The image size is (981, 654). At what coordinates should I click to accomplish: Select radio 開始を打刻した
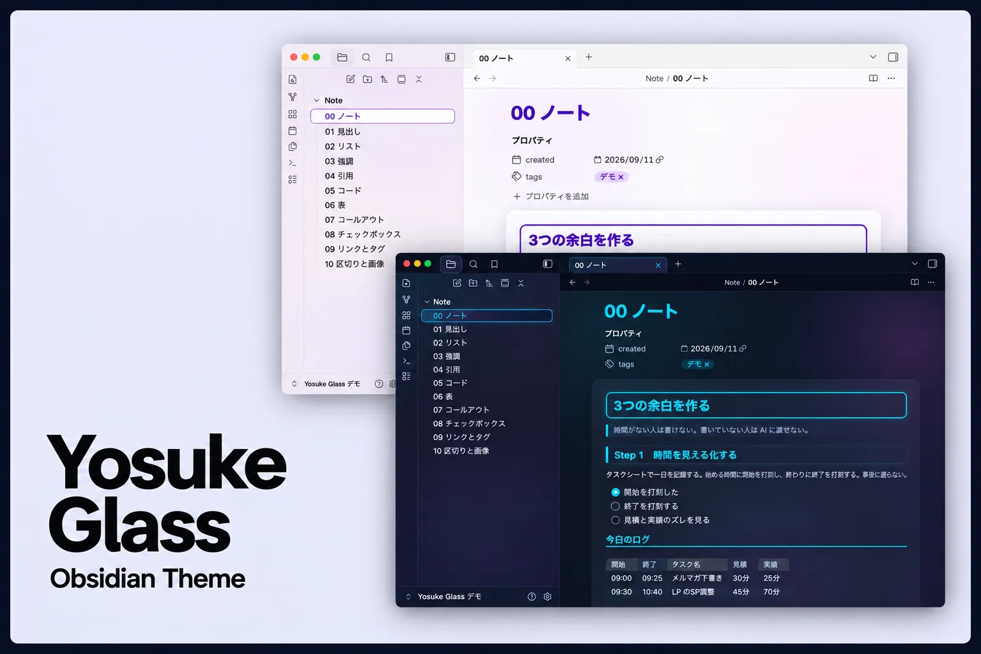pyautogui.click(x=616, y=492)
